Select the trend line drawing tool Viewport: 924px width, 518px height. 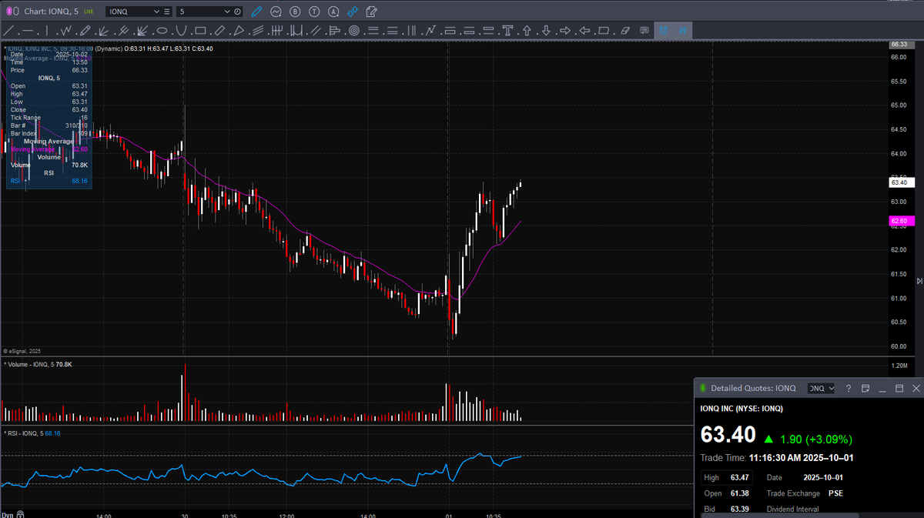point(9,31)
